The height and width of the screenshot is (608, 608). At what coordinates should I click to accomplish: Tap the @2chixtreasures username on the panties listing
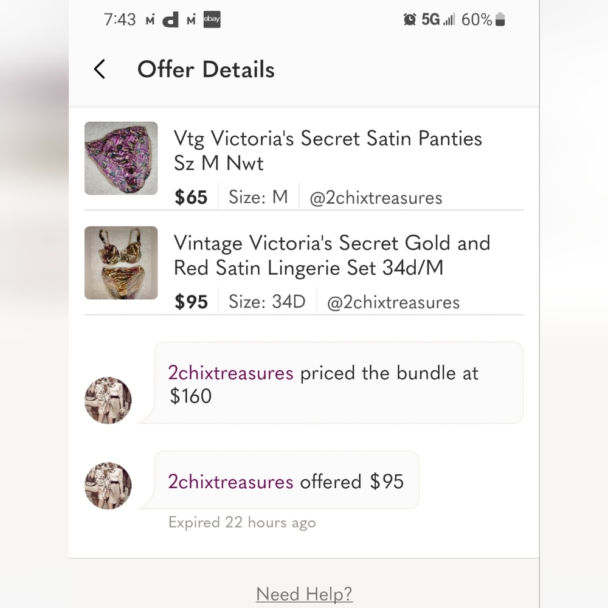375,197
